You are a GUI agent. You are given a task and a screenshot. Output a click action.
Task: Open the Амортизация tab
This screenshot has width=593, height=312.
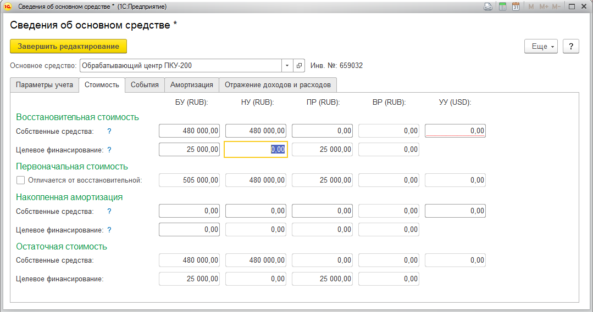[x=191, y=85]
